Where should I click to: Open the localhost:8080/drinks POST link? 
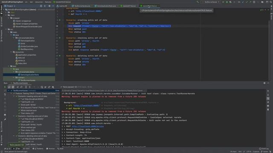(x=88, y=126)
